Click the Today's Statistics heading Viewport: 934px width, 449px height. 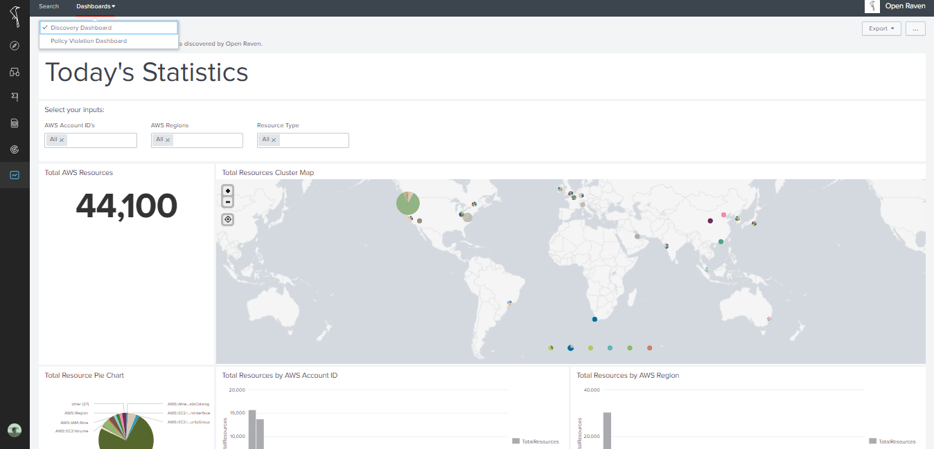point(146,73)
